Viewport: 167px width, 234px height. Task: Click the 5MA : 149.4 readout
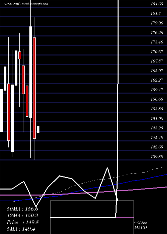click(x=21, y=229)
